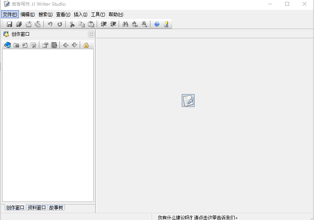This screenshot has width=314, height=220.
Task: Move item down with the down arrow
Action: (x=74, y=45)
